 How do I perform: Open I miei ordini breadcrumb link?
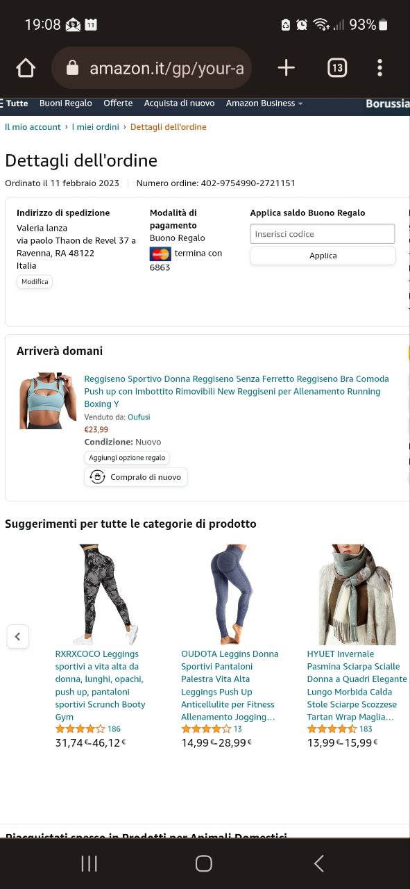(x=96, y=127)
